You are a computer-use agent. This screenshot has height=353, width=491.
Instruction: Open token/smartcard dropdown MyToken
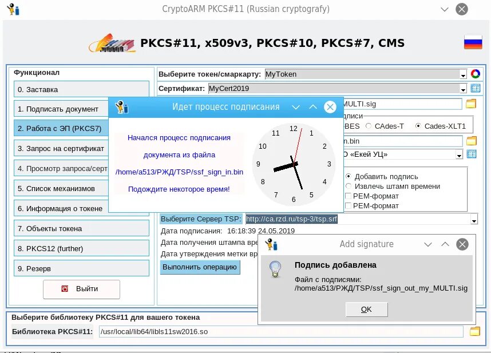[463, 74]
